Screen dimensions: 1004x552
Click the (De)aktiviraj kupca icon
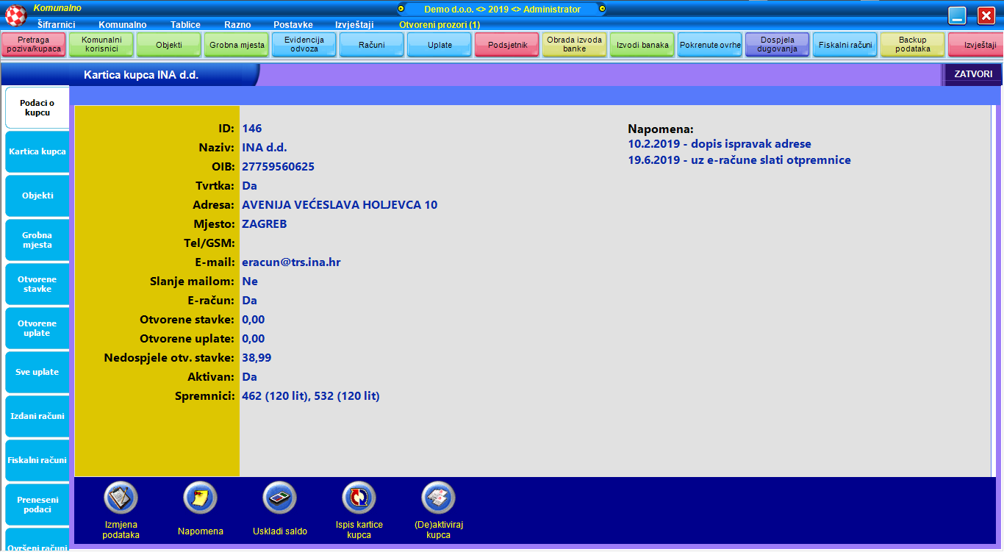tap(438, 498)
